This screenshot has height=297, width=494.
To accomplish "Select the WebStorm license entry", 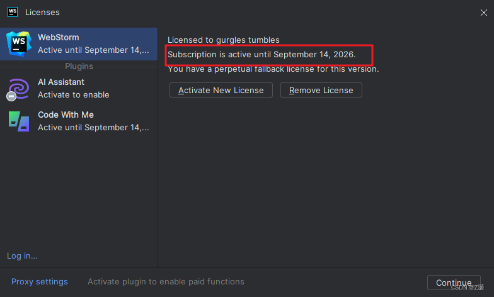I will click(x=79, y=44).
